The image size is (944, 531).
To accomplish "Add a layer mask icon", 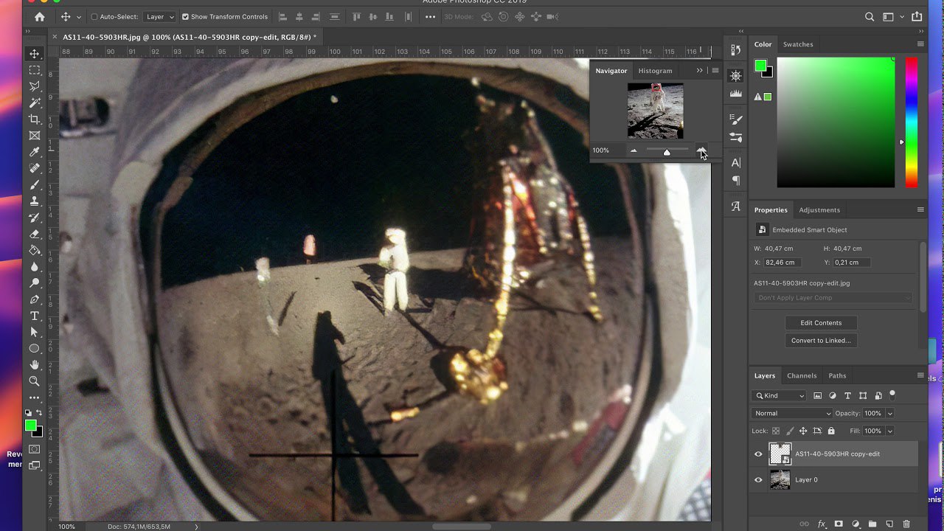I will [x=839, y=524].
